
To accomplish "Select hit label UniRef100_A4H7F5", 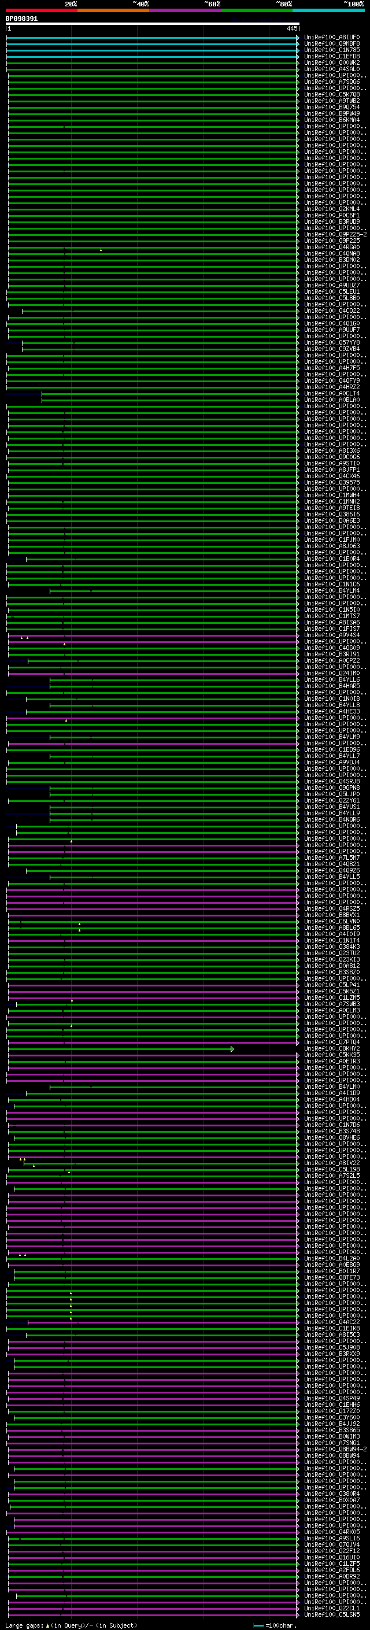I will click(332, 368).
